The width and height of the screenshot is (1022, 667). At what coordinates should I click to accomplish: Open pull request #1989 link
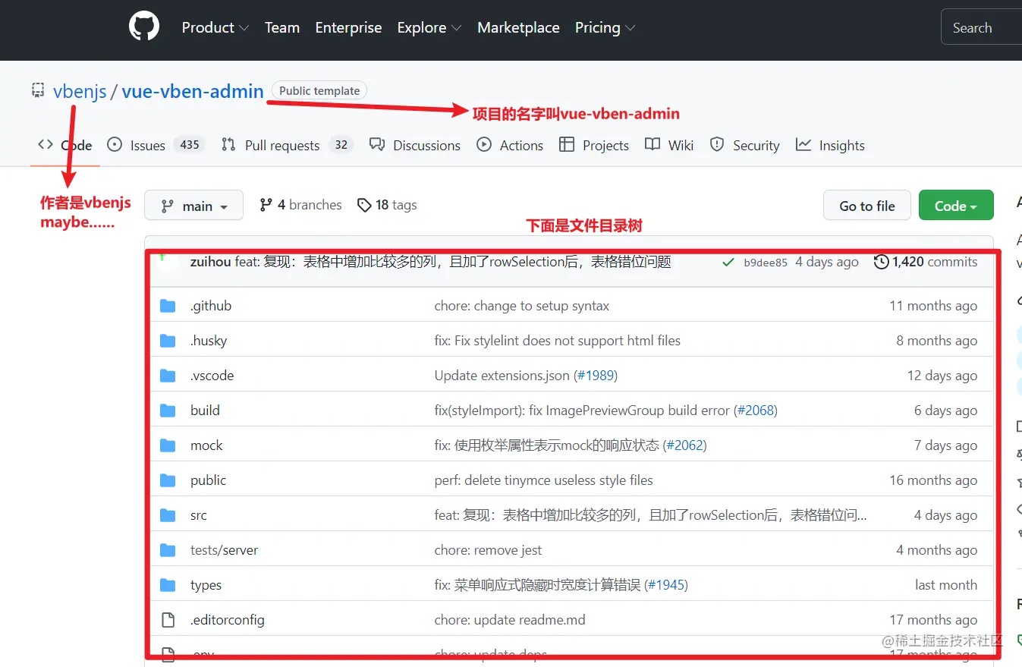point(596,376)
